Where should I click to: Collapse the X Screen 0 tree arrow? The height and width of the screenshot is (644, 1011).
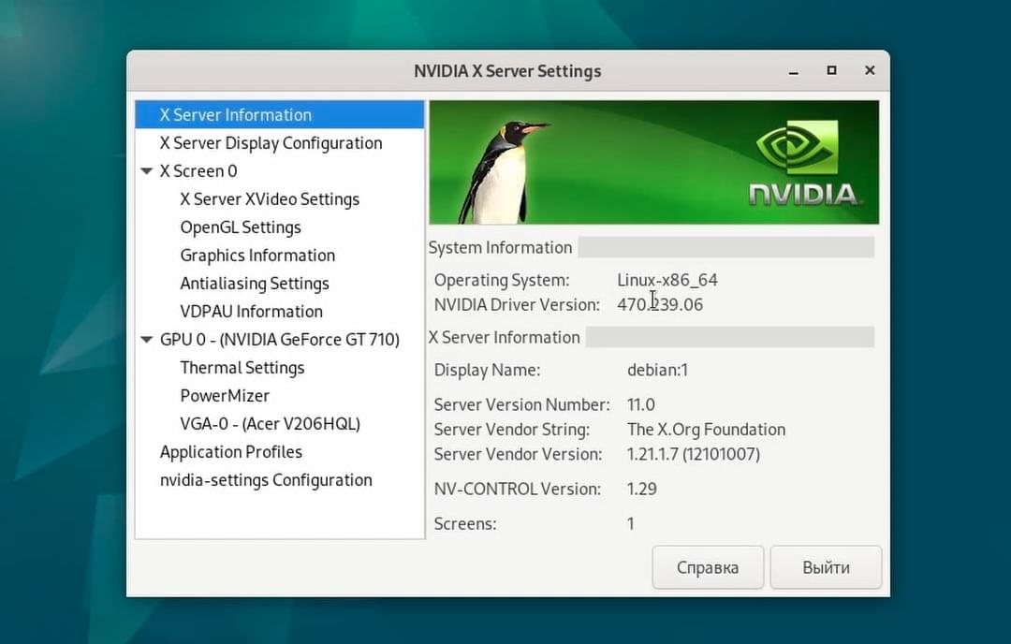tap(146, 171)
